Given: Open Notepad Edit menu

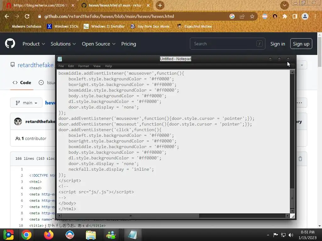Looking at the screenshot, I should (x=71, y=66).
